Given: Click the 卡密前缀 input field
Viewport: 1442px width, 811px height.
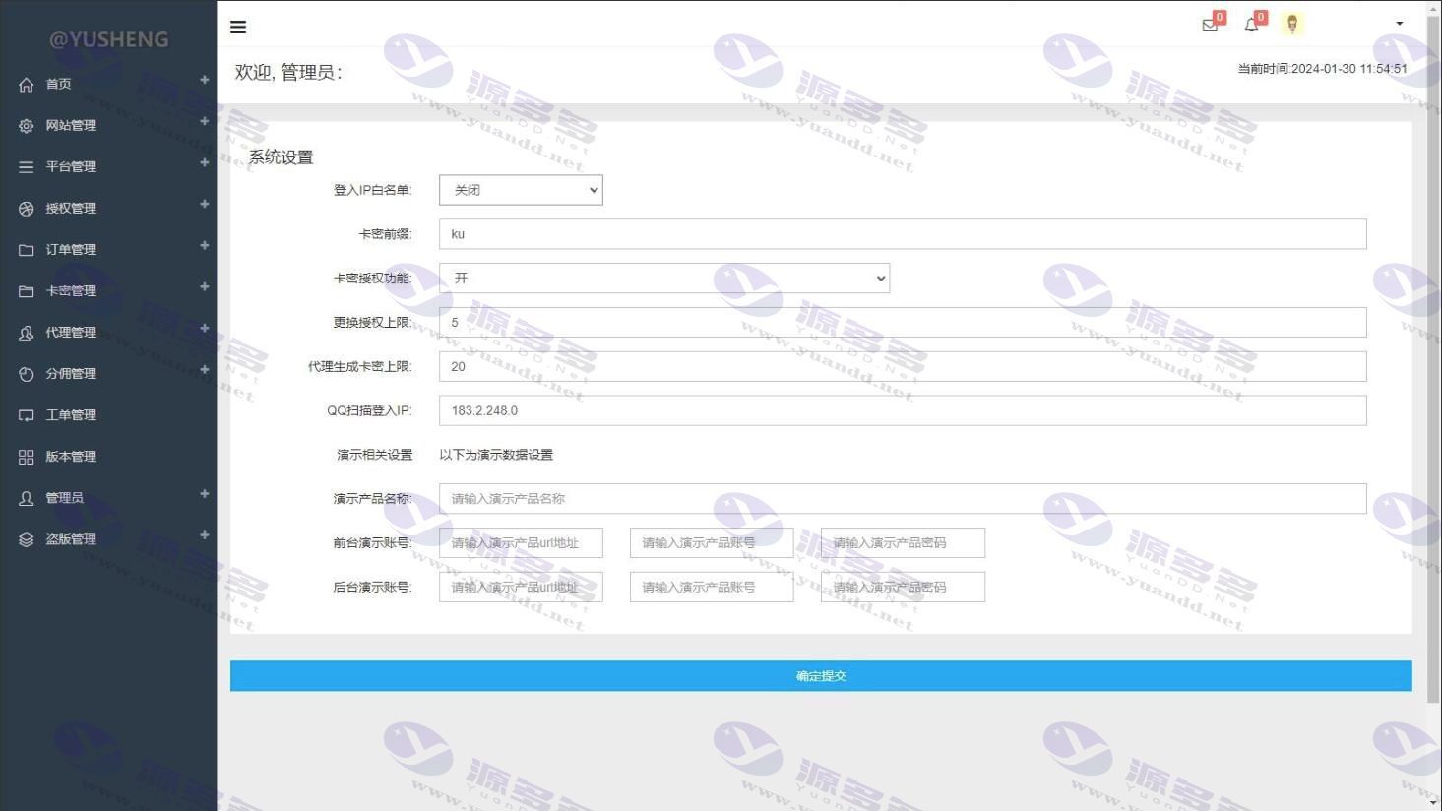Looking at the screenshot, I should 903,234.
